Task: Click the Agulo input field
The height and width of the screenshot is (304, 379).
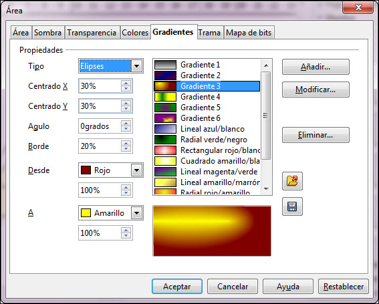Action: pos(100,126)
